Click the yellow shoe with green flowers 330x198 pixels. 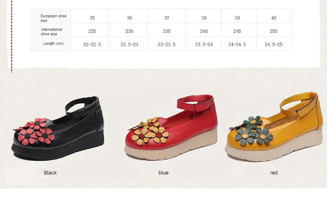click(x=274, y=127)
